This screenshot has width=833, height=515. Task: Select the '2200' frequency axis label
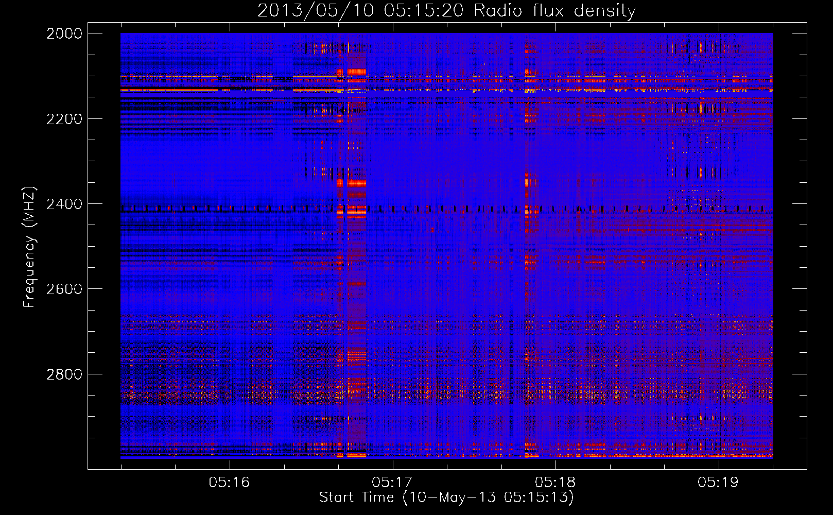(64, 119)
